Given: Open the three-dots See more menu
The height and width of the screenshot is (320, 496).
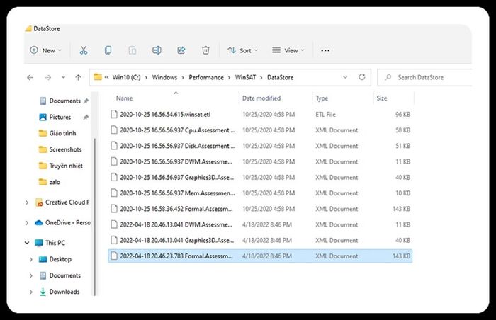Looking at the screenshot, I should (325, 50).
